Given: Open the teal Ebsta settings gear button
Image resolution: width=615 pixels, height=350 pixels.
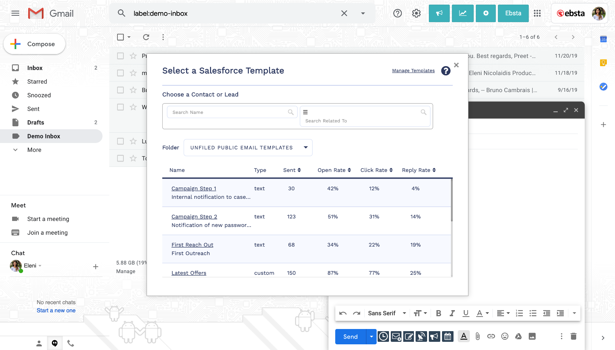Looking at the screenshot, I should pos(486,14).
